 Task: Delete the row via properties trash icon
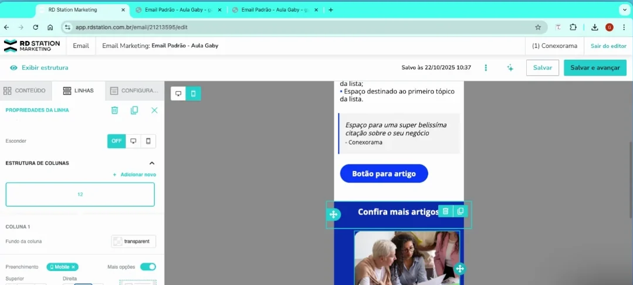tap(114, 110)
